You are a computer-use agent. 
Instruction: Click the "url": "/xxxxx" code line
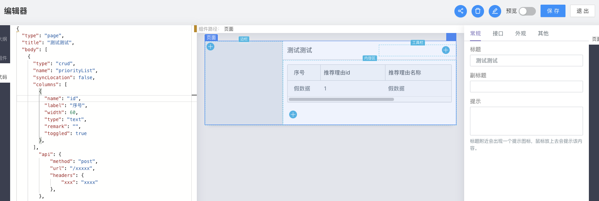point(72,168)
